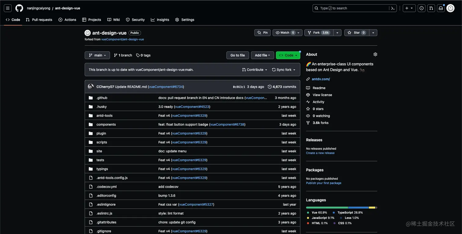Screen dimensions: 462x234
Task: Switch to the Wiki tab
Action: [113, 20]
